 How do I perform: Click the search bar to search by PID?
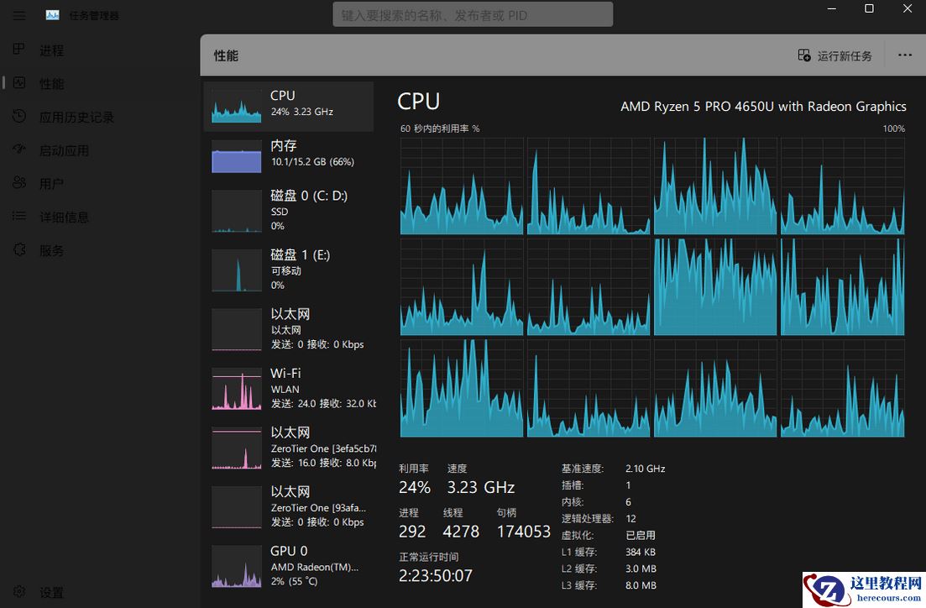point(472,14)
